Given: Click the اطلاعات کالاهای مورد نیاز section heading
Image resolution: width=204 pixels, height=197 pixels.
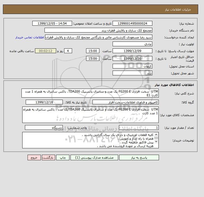Looking at the screenshot, I should (174, 85).
